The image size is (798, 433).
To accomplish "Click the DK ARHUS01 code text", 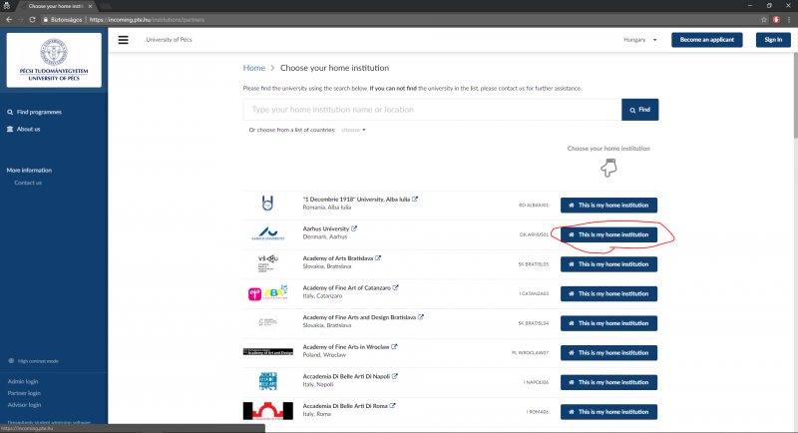I will tap(534, 234).
